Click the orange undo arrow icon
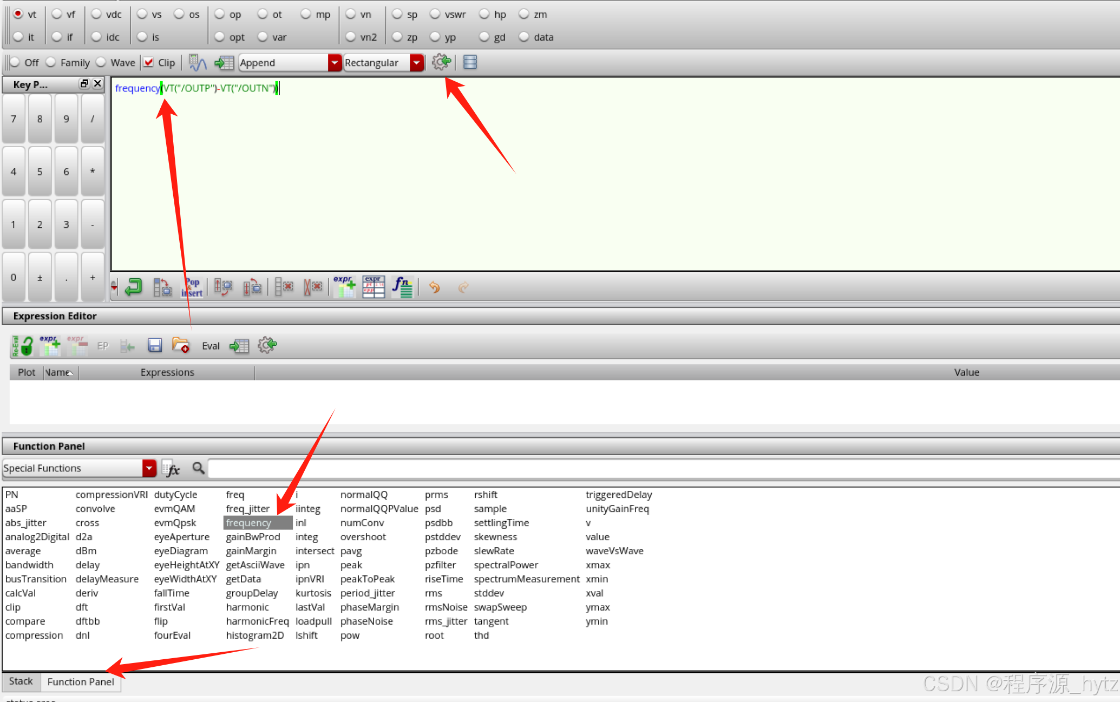The width and height of the screenshot is (1120, 702). click(434, 287)
